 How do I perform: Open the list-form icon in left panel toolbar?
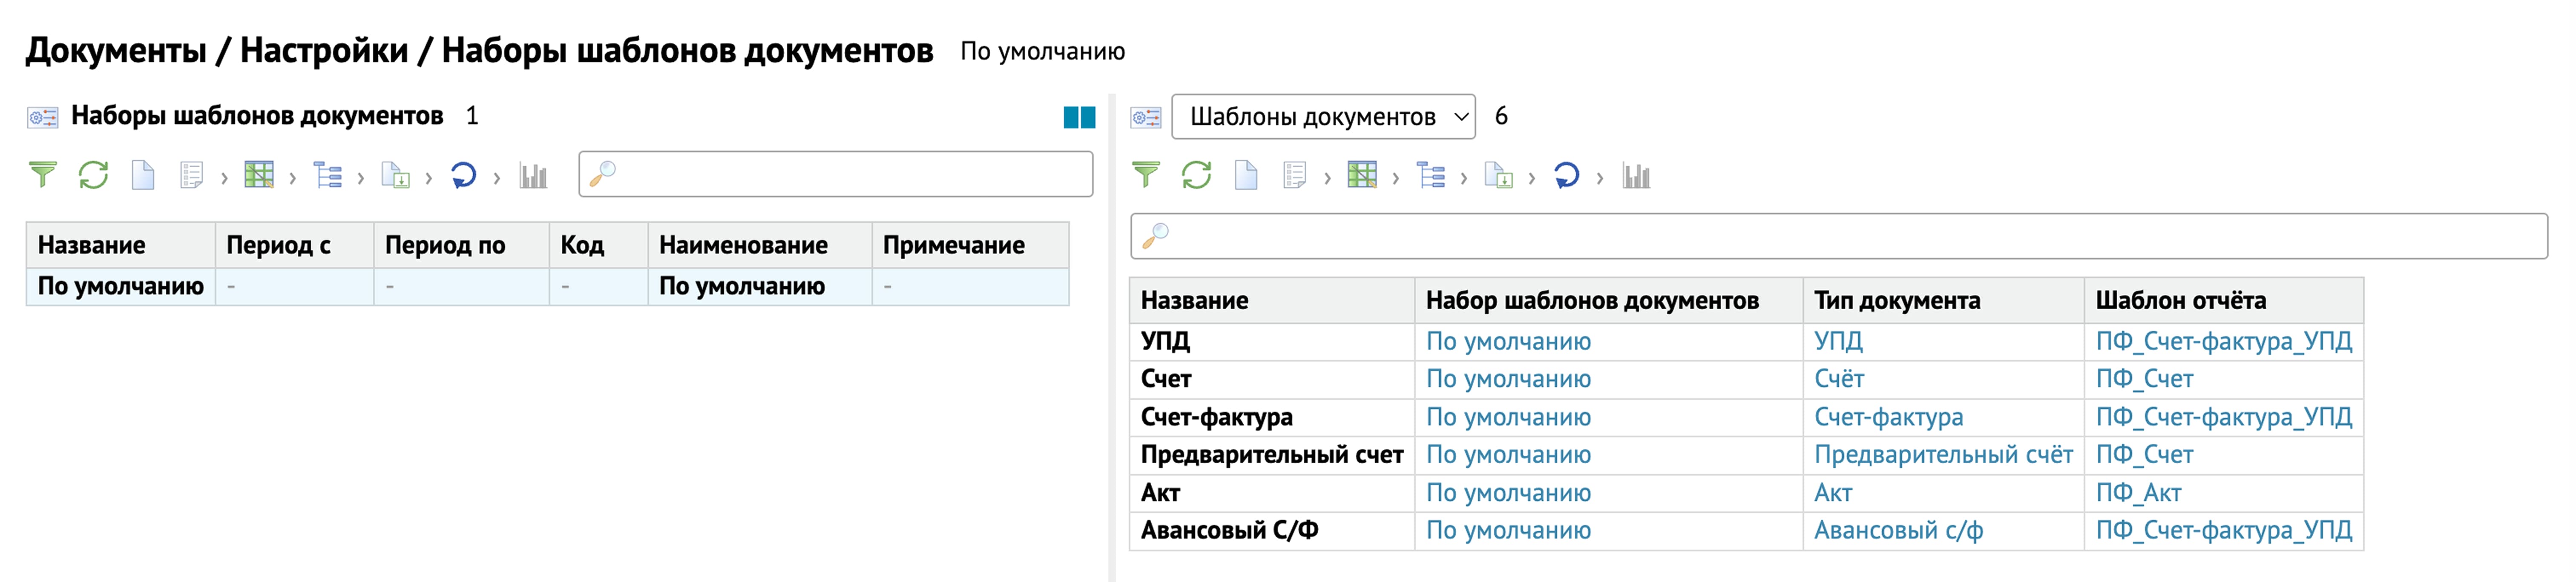191,176
